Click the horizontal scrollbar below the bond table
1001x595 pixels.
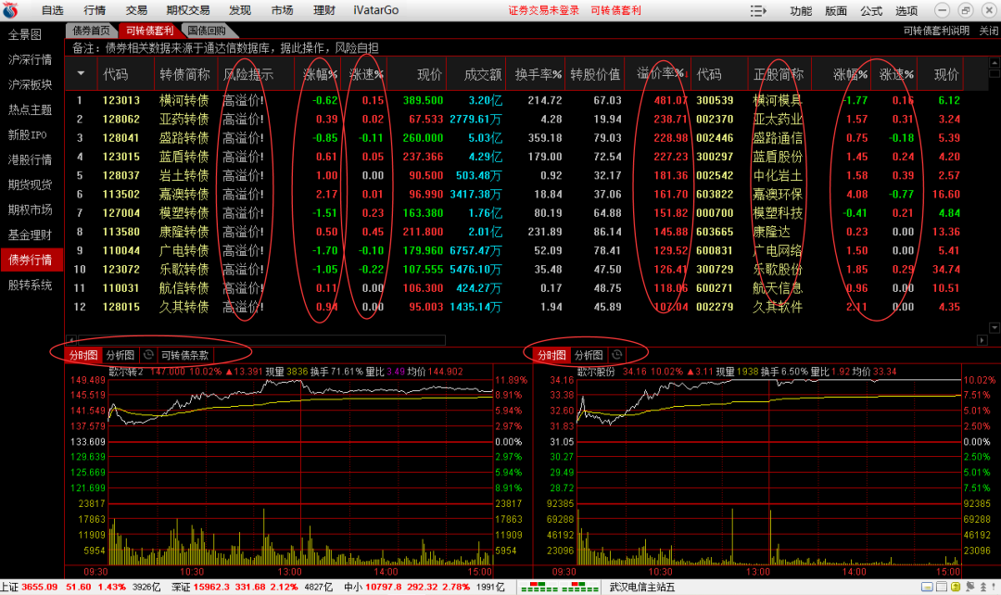528,327
